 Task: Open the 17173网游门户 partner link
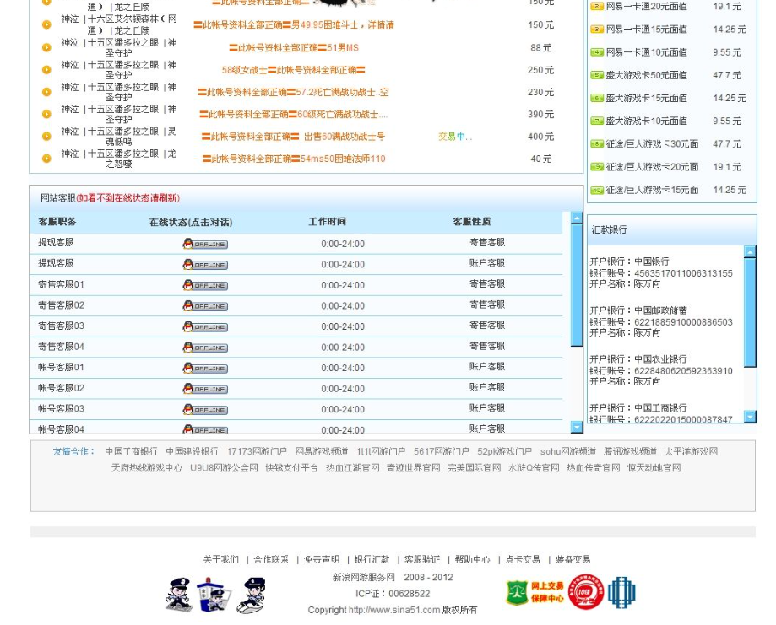point(257,451)
